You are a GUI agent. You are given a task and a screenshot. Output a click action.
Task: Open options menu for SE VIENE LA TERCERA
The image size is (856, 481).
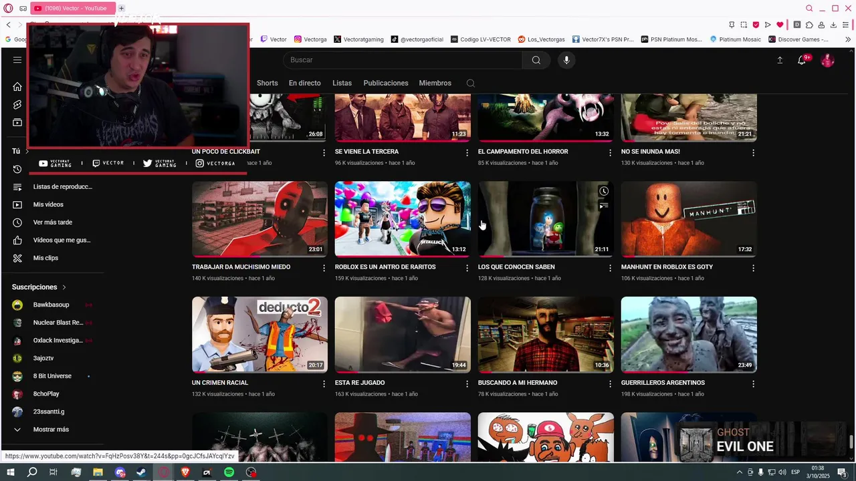[x=467, y=152]
